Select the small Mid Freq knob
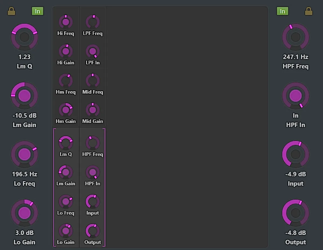 (93, 81)
